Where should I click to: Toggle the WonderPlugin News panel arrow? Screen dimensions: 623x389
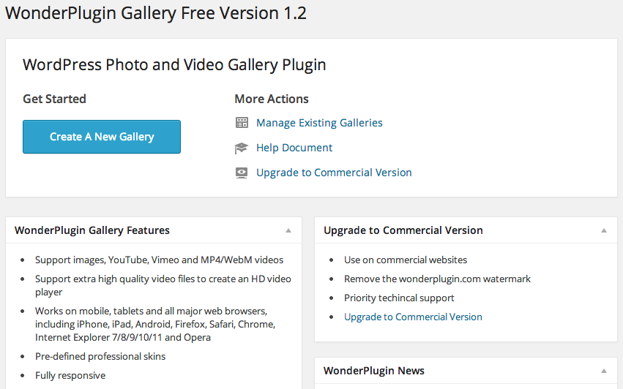point(604,371)
